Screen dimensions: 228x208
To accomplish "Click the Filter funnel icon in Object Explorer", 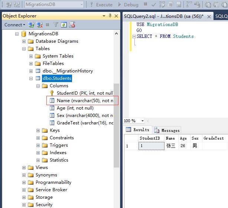I will [56, 25].
